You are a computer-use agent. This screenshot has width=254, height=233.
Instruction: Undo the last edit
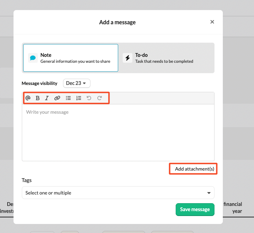pos(89,98)
